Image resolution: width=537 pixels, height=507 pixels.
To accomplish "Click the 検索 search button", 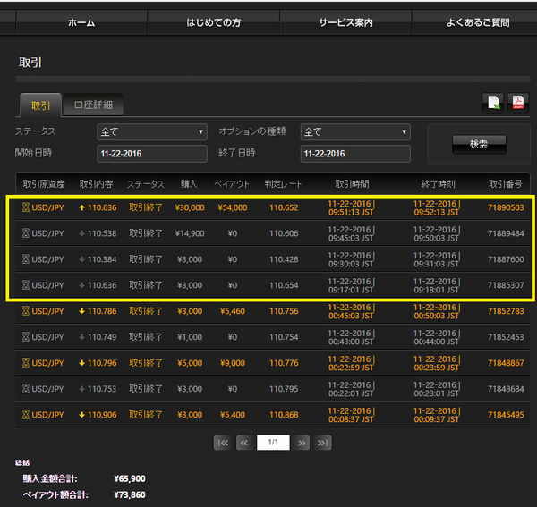I will [479, 144].
